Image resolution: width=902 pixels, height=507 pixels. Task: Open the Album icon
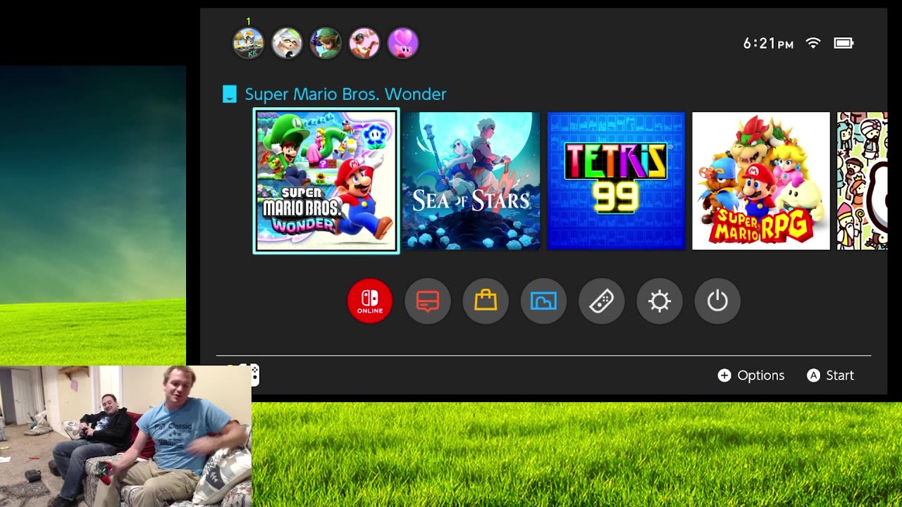(543, 301)
